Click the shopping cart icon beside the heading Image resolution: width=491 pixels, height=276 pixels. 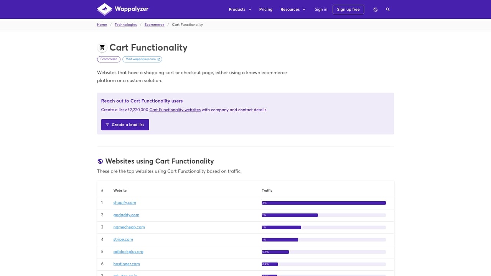click(102, 47)
